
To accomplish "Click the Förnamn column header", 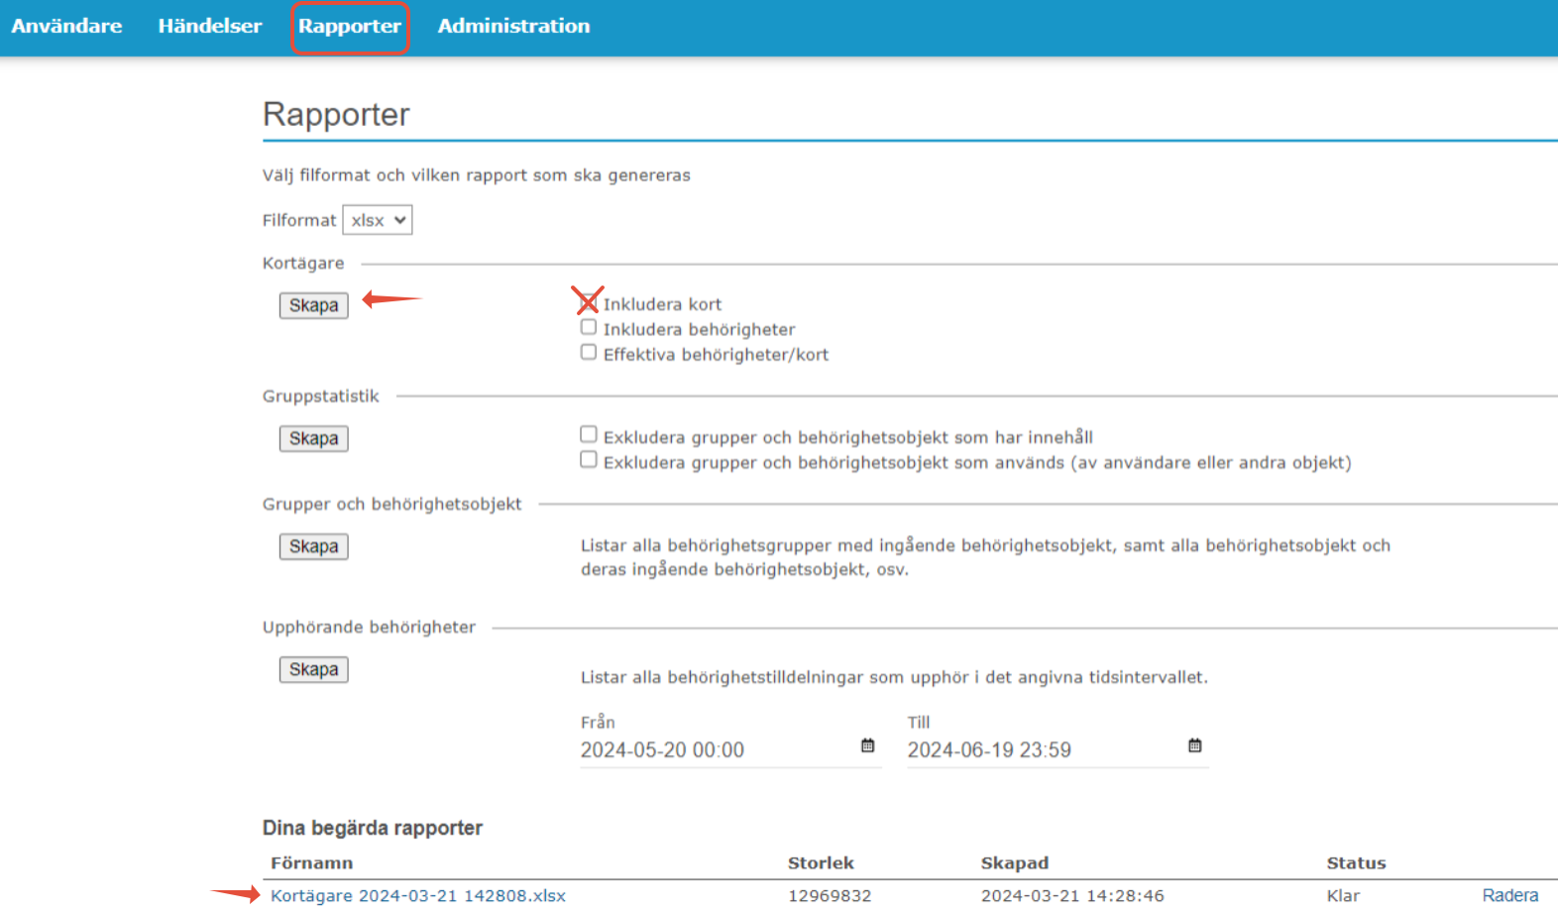I will coord(312,862).
